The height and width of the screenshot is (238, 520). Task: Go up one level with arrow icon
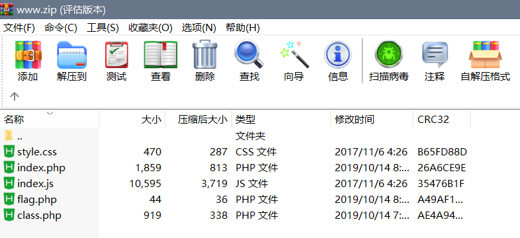pyautogui.click(x=15, y=97)
